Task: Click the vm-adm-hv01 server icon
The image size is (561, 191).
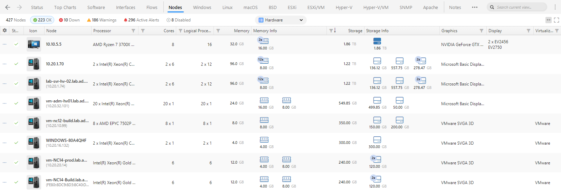Action: coord(34,103)
